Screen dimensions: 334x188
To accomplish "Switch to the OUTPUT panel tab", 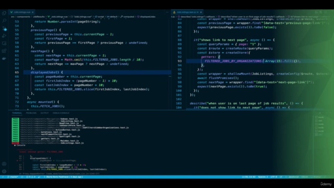I will point(44,113).
